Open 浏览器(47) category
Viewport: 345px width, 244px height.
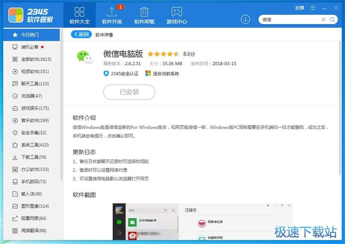click(x=32, y=96)
